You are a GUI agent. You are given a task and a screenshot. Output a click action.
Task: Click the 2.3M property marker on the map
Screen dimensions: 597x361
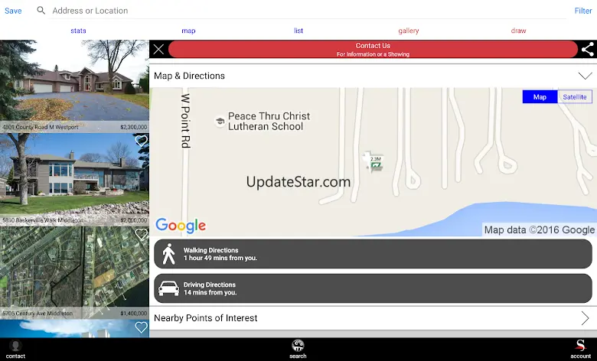coord(375,163)
